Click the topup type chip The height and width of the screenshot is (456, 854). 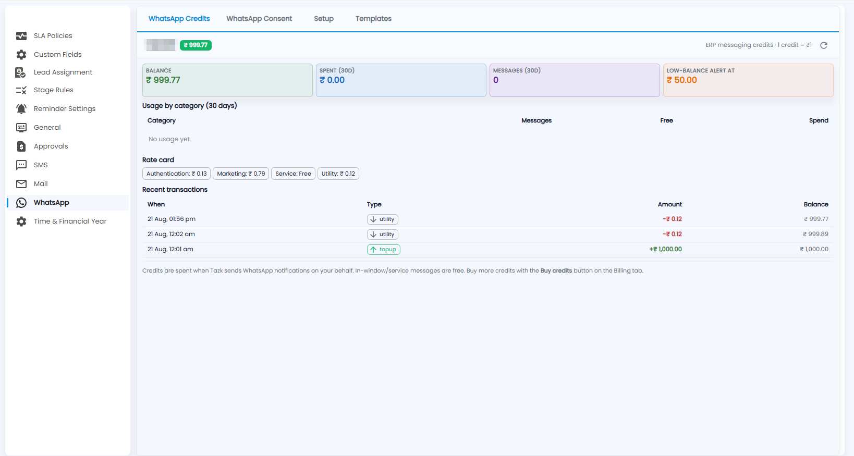click(383, 250)
